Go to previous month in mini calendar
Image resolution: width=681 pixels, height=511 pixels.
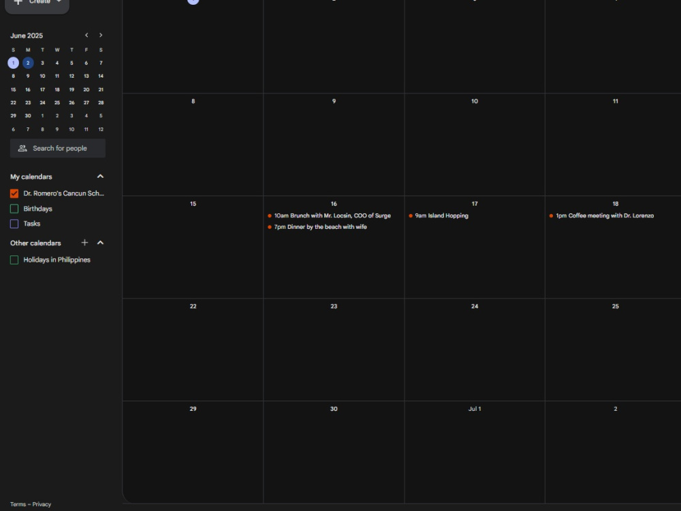(86, 35)
